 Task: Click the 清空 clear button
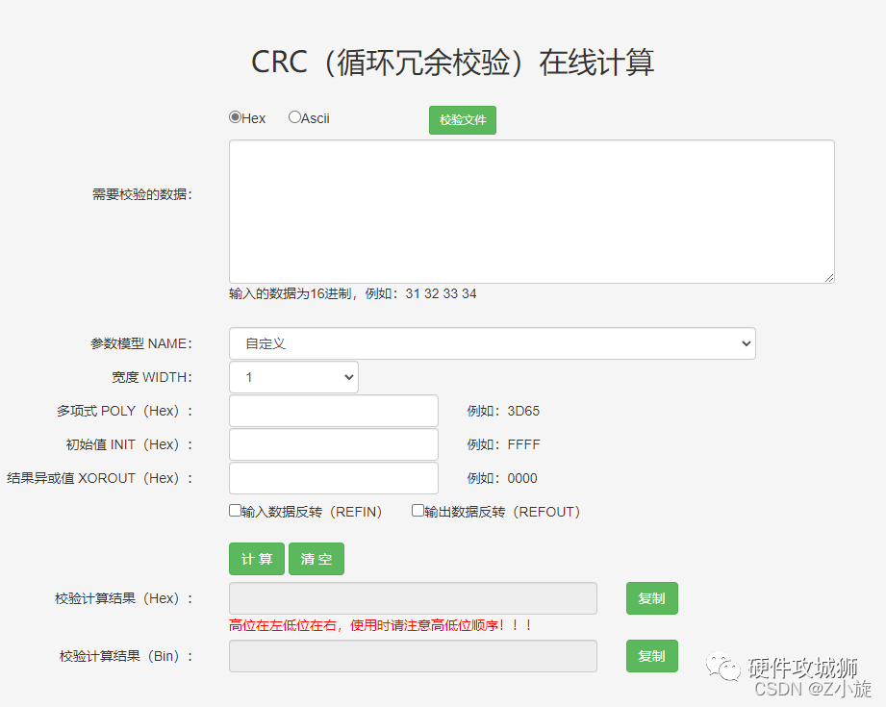point(316,558)
